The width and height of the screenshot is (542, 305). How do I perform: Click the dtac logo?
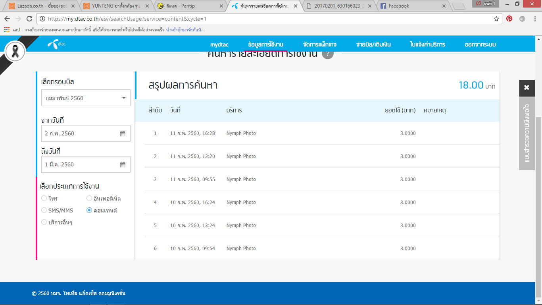(57, 44)
